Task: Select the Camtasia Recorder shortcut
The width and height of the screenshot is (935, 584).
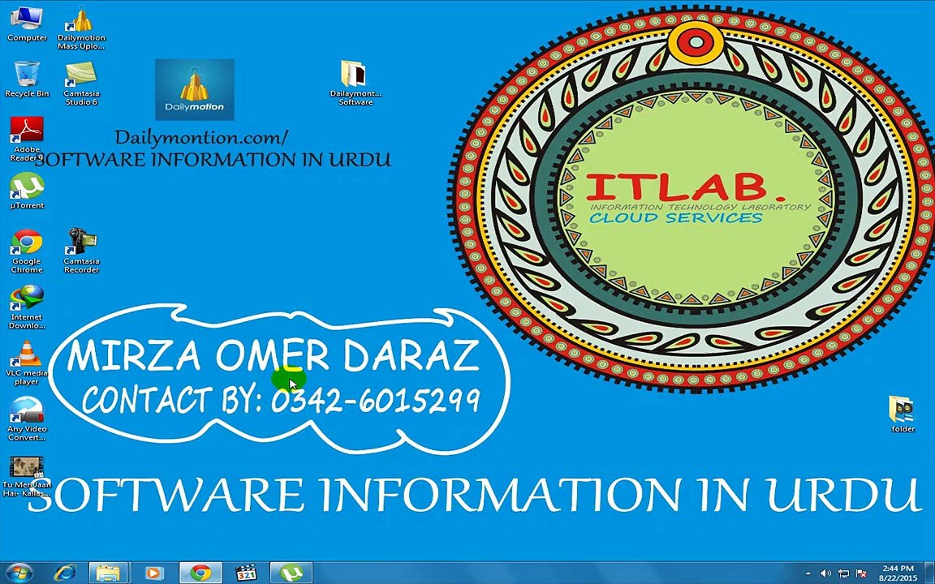Action: point(81,251)
